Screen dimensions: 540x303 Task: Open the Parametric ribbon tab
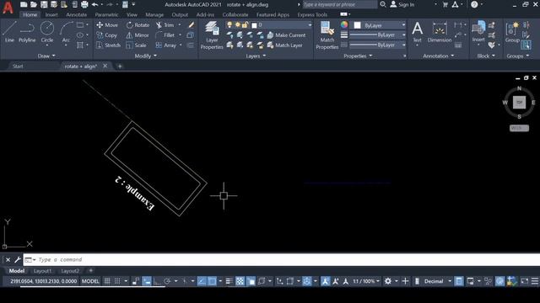[106, 15]
